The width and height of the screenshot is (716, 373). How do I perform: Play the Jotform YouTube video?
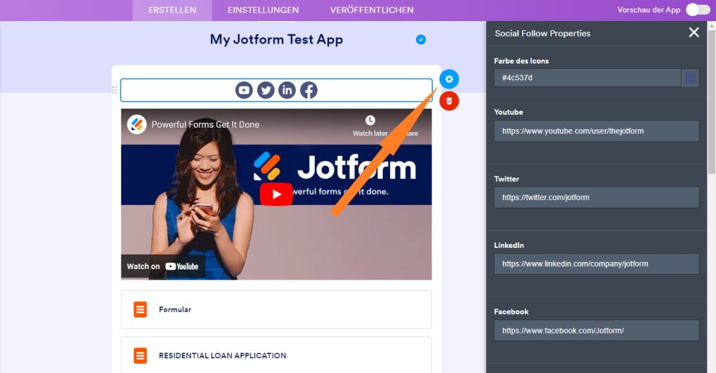point(276,194)
